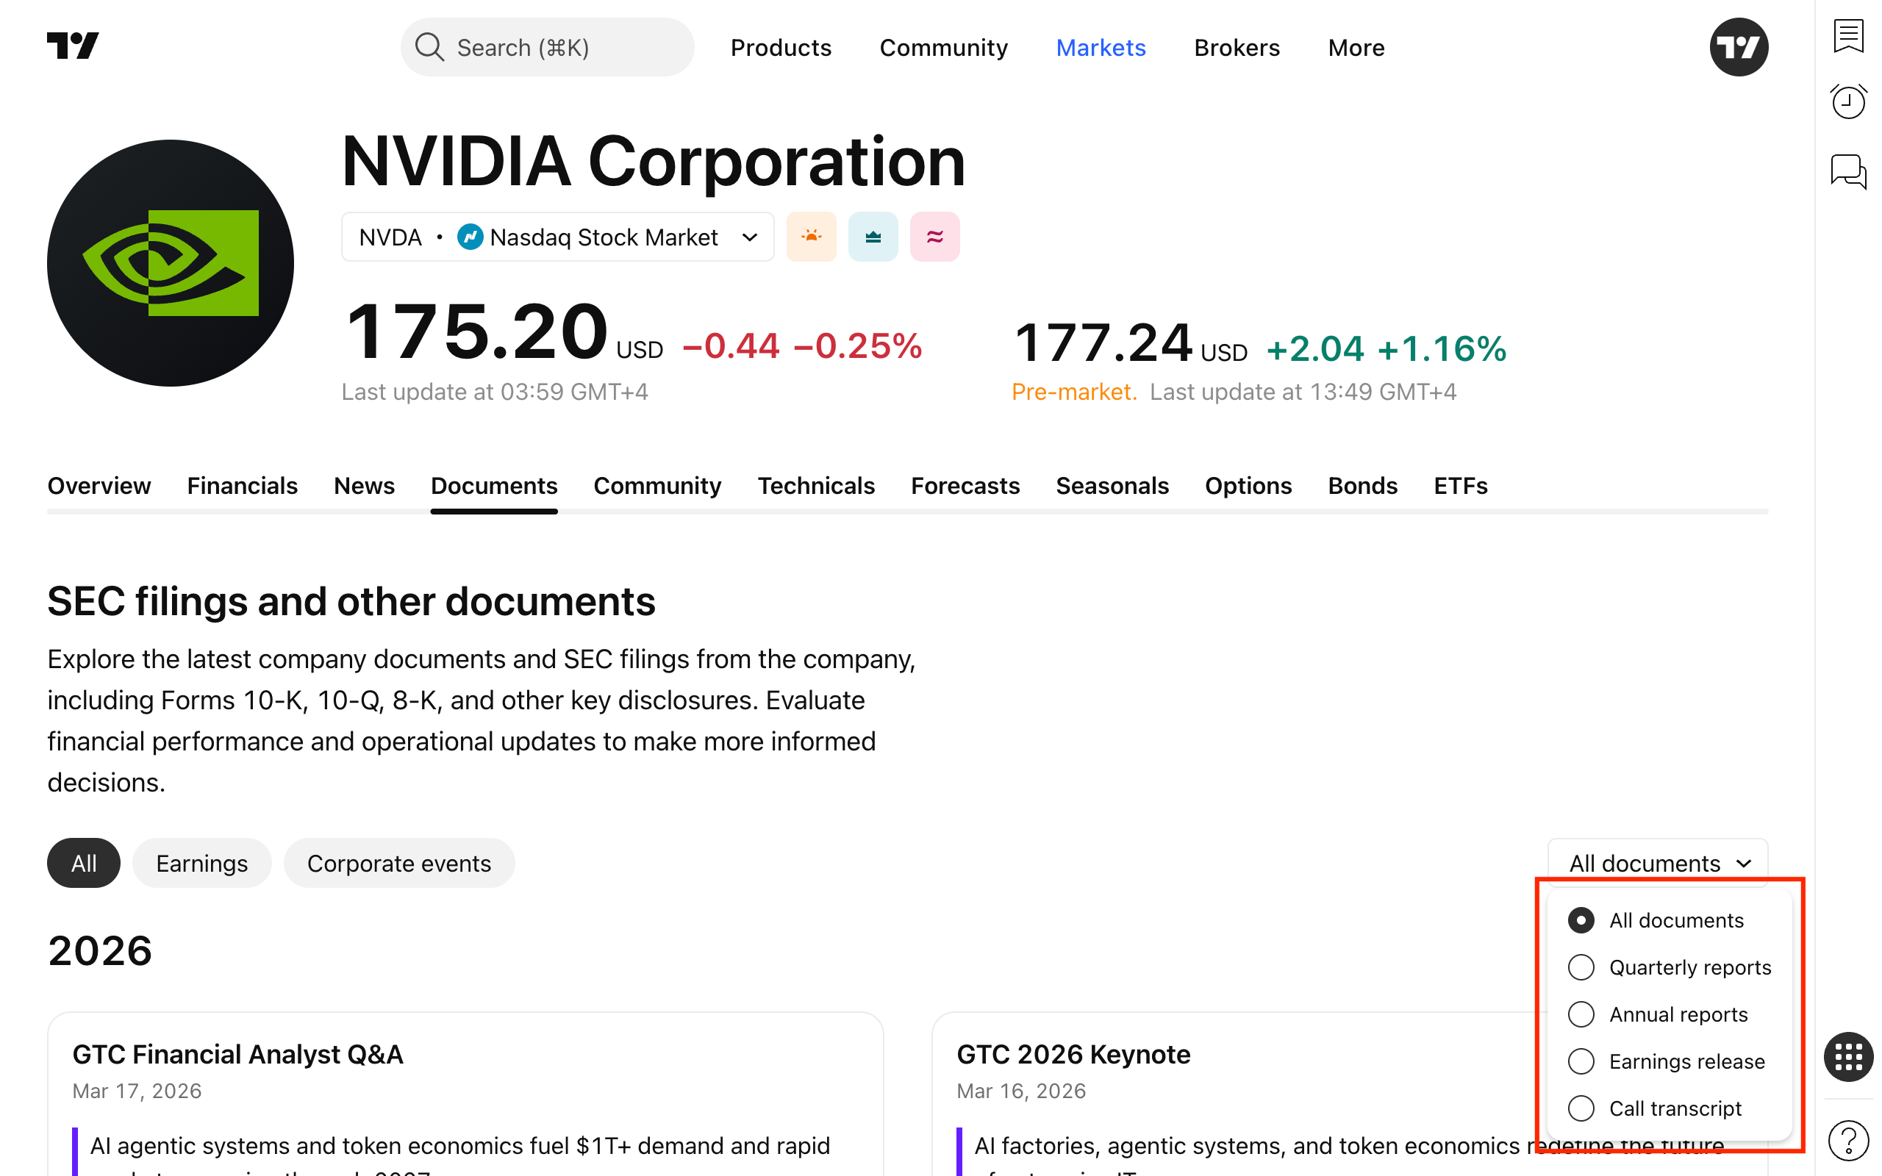This screenshot has width=1882, height=1176.
Task: Switch to the Technicals tab
Action: tap(816, 486)
